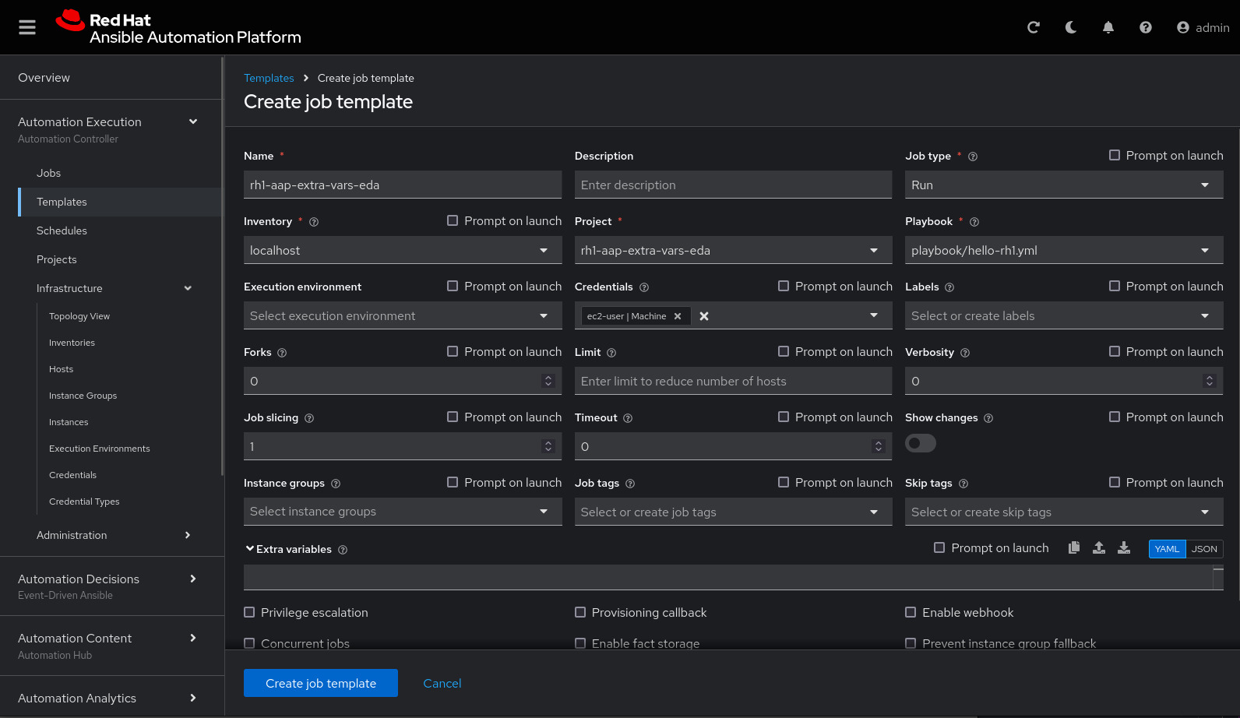Show help for Forks field
This screenshot has width=1240, height=718.
282,353
